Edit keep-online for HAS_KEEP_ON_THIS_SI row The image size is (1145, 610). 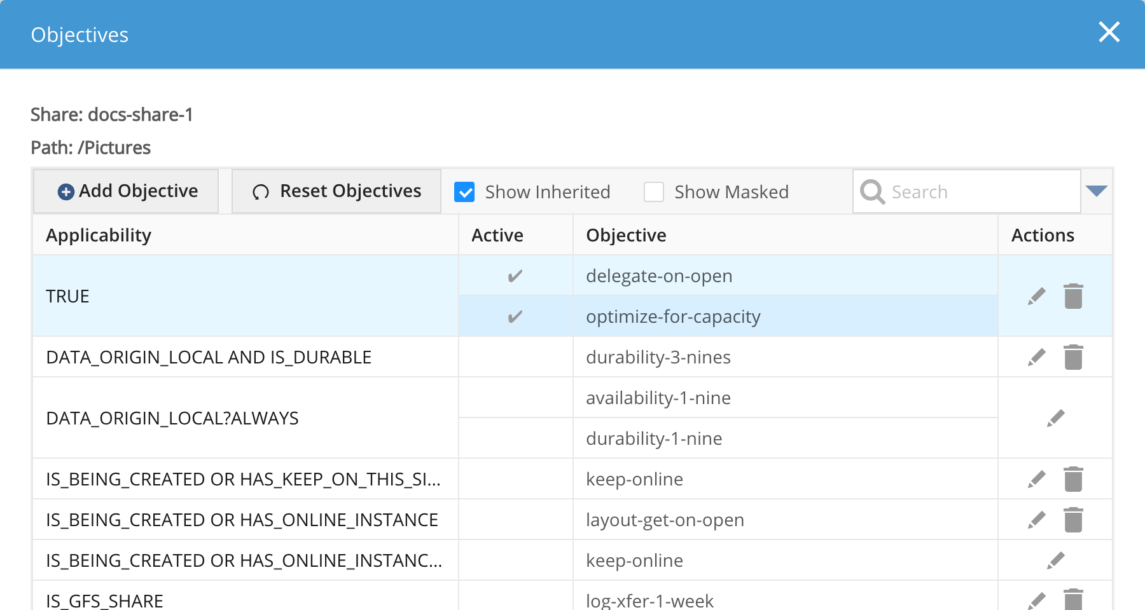[x=1037, y=479]
